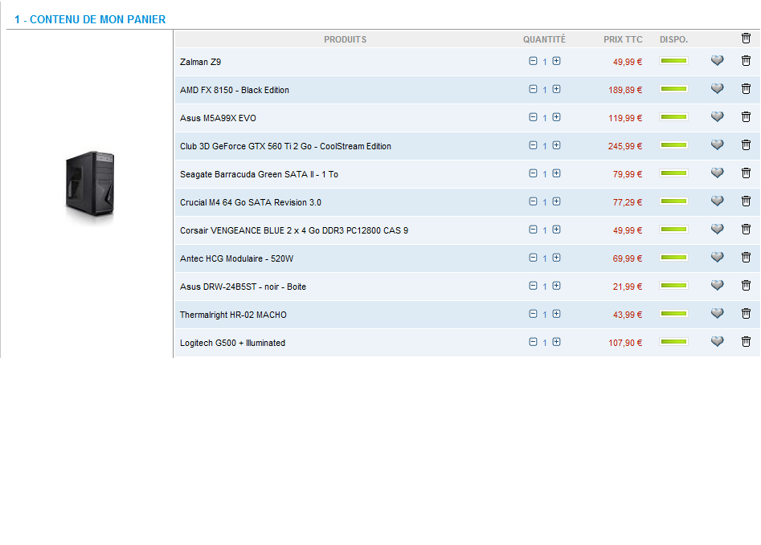Click the Antec HCG Modulaire - 520W link
The height and width of the screenshot is (545, 761).
[236, 258]
